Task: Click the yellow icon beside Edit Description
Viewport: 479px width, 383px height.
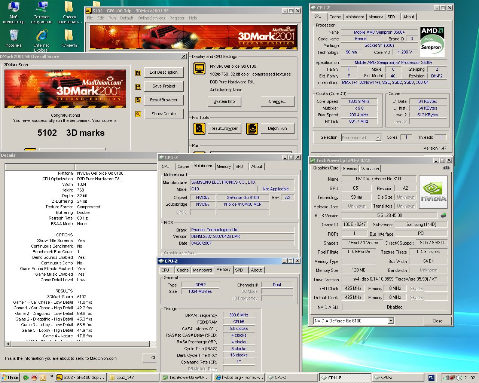Action: 138,73
